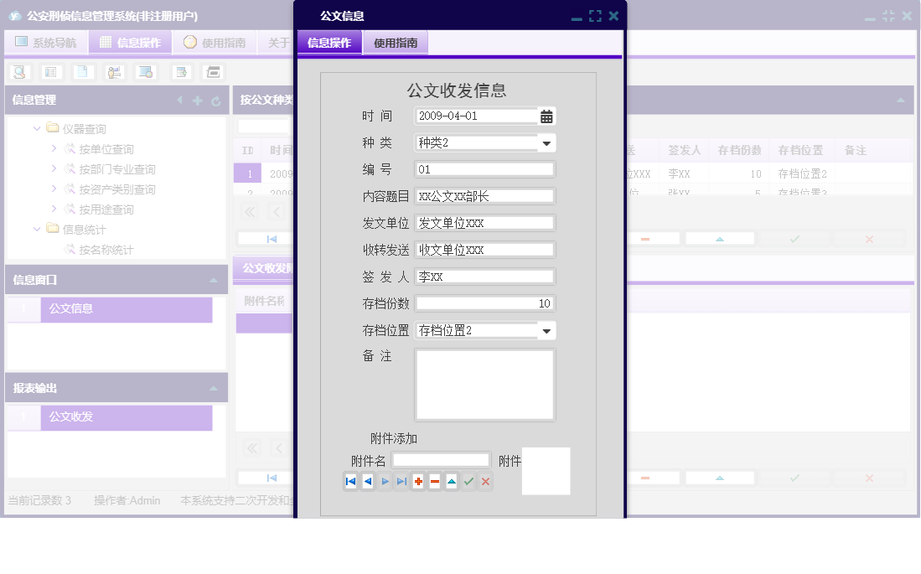The image size is (921, 574).
Task: Go back one record with the previous arrow
Action: (x=367, y=481)
